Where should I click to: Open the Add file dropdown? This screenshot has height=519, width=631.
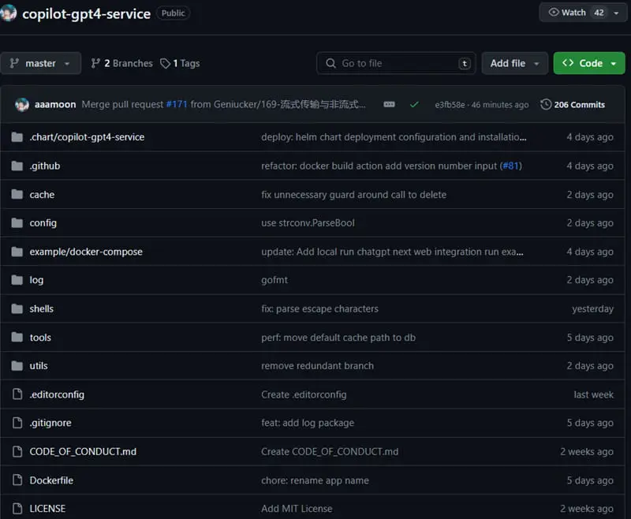tap(514, 63)
